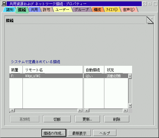
Task: Click the 切断 button
Action: pyautogui.click(x=57, y=119)
